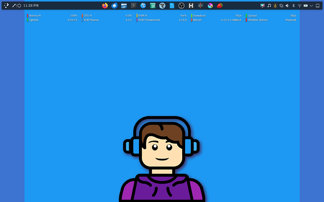Click the 100% battery value
Screen dimensions: 324x202
pos(73,16)
